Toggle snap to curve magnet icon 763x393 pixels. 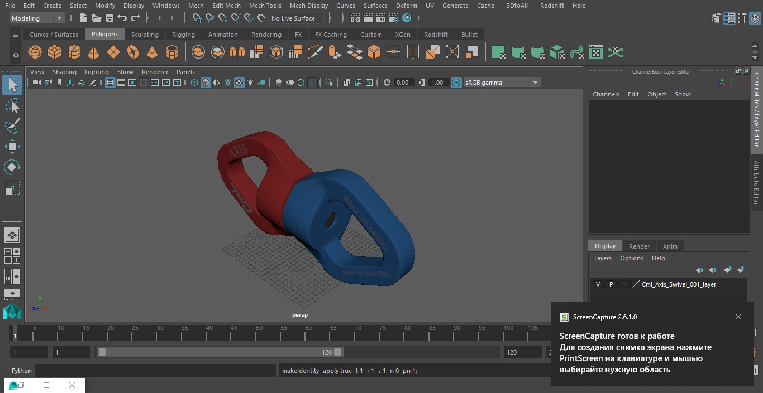[x=210, y=18]
